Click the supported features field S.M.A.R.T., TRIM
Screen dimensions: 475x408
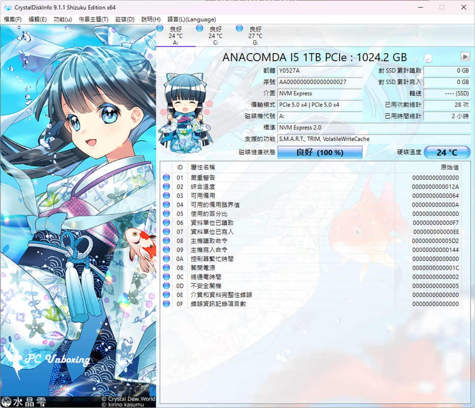[374, 139]
